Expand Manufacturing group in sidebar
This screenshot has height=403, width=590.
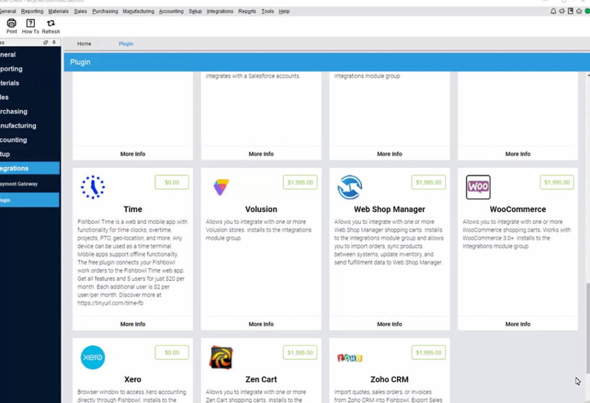[x=29, y=126]
